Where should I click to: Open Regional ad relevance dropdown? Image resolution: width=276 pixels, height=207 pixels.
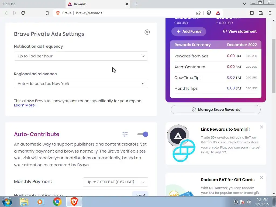pyautogui.click(x=81, y=84)
